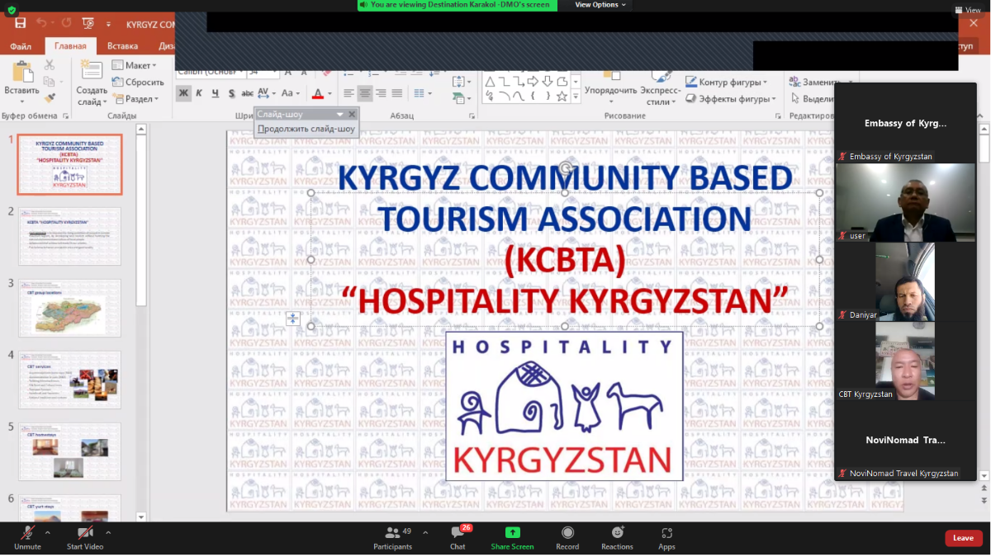Click Продолжить слайд-шоу
The image size is (991, 557).
click(x=306, y=129)
